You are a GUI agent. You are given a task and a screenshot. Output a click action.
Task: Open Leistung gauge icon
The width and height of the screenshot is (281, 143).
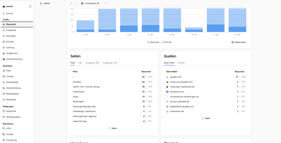coord(4,47)
